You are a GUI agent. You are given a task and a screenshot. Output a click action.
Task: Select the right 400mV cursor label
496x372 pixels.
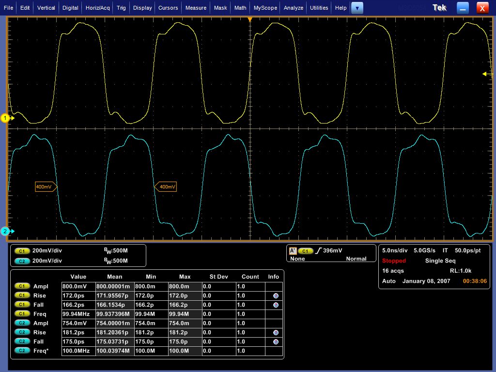click(x=166, y=186)
